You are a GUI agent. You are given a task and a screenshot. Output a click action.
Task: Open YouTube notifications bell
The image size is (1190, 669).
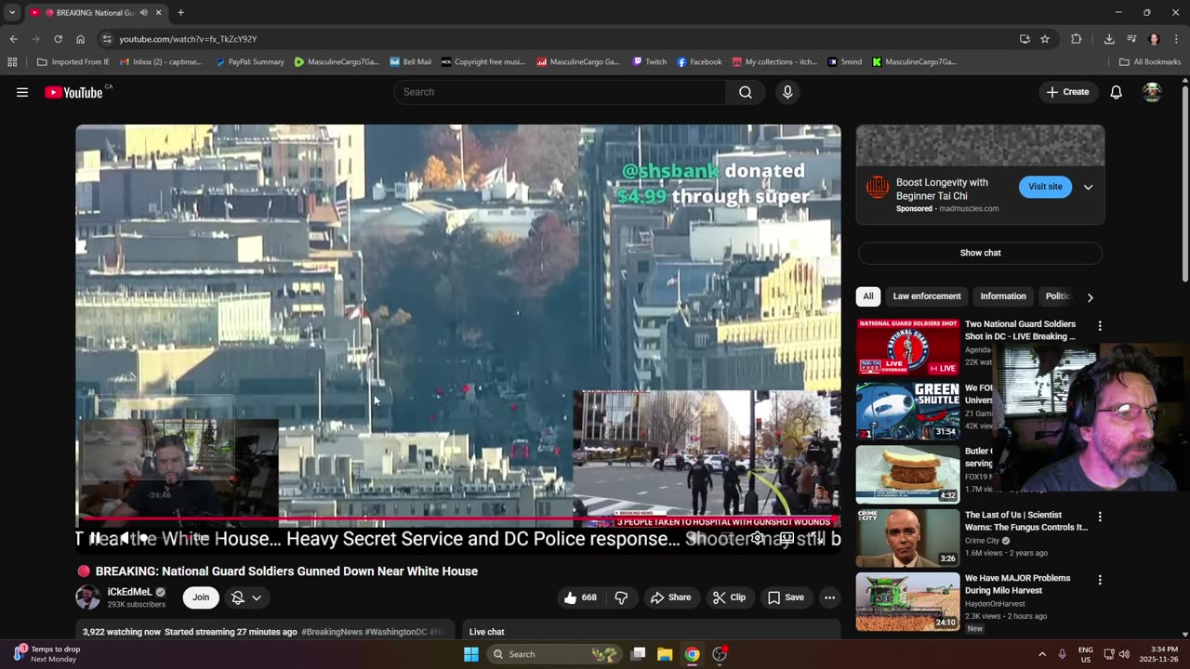click(x=1116, y=92)
